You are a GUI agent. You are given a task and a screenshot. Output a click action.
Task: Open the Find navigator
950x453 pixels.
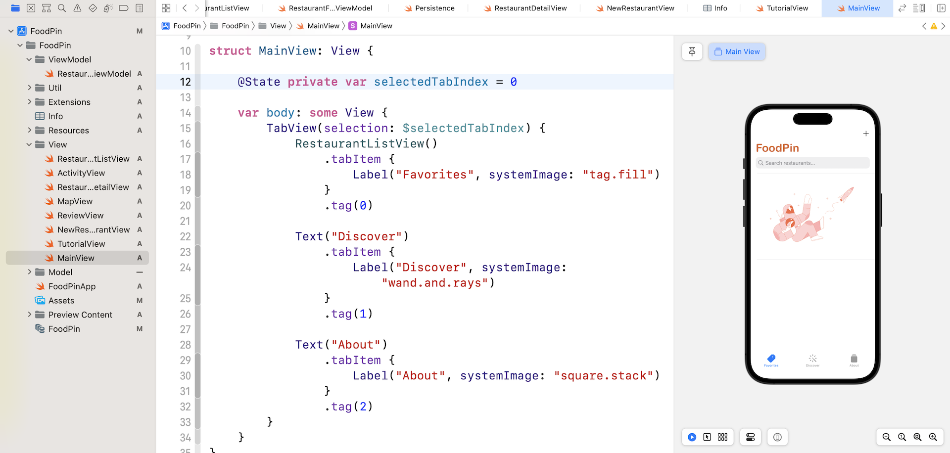pos(62,8)
